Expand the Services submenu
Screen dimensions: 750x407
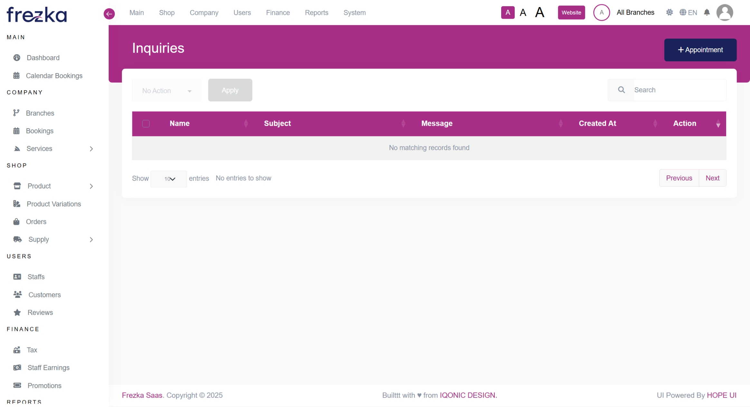tap(91, 149)
